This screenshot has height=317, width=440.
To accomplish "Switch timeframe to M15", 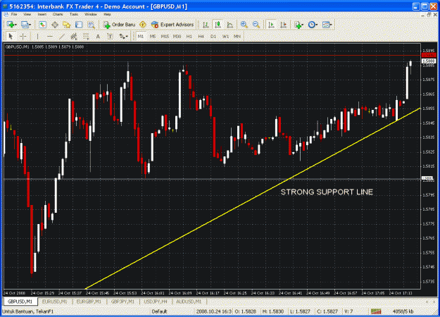I will click(x=165, y=36).
